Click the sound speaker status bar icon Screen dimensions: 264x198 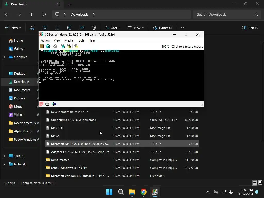[x=54, y=104]
